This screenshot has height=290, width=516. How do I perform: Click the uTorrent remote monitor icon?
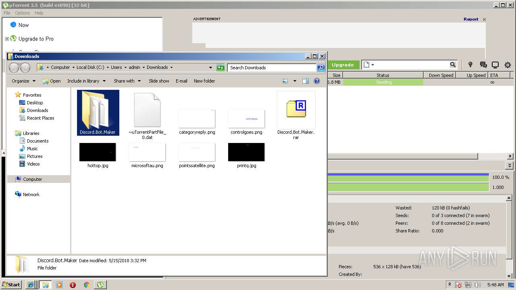point(495,65)
